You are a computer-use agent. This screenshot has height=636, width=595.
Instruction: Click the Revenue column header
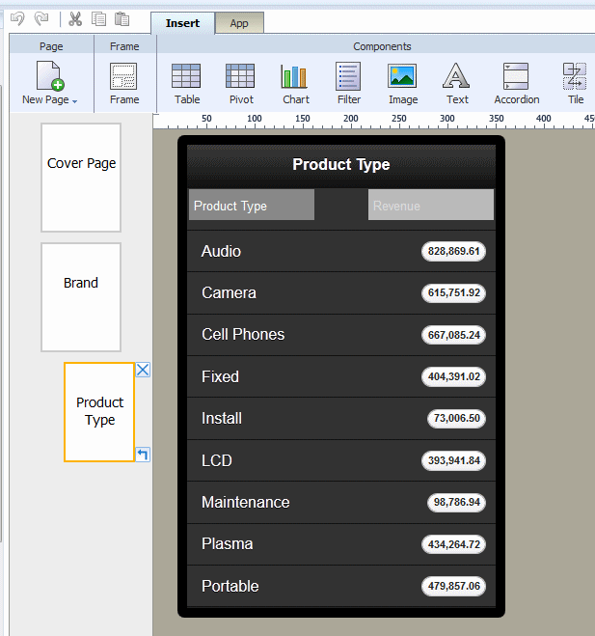(x=431, y=205)
